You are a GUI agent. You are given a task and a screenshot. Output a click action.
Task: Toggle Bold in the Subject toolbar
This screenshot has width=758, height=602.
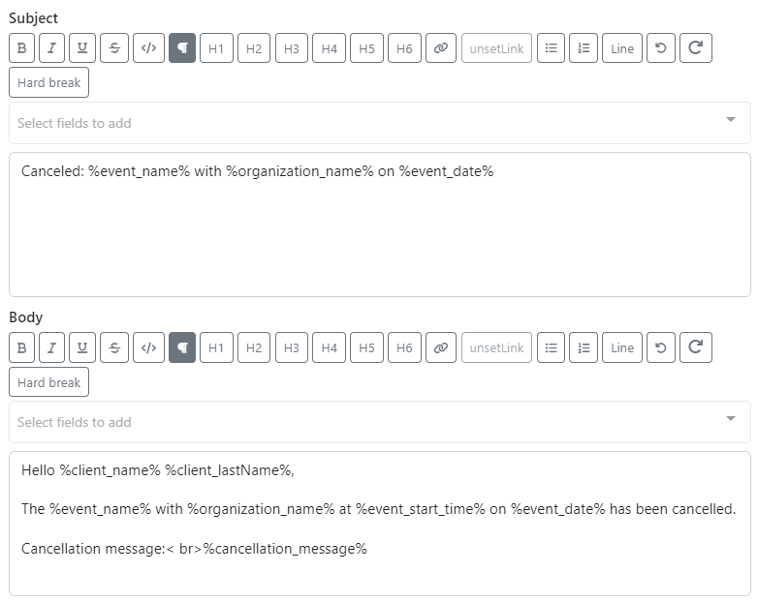[x=21, y=48]
